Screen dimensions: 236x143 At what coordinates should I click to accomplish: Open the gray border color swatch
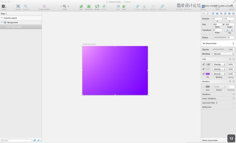click(x=208, y=87)
